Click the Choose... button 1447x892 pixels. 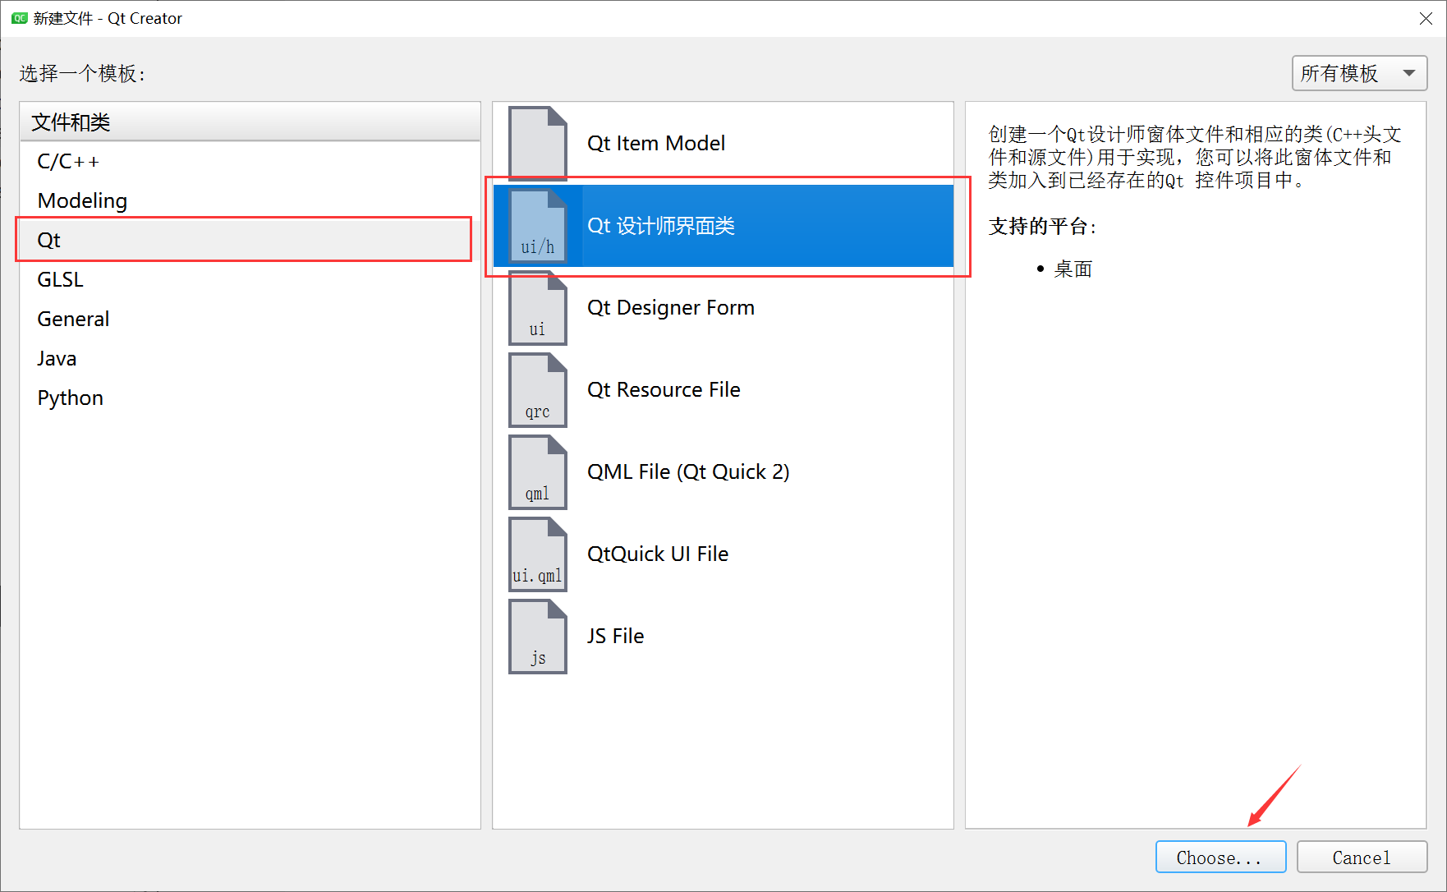(1220, 857)
